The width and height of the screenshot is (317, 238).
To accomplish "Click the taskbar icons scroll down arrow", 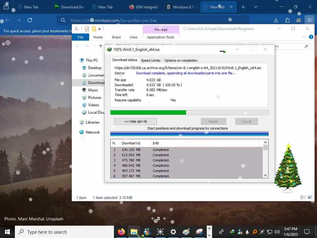I will (210, 235).
